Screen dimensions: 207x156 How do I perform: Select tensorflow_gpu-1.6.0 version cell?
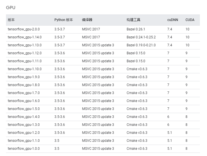pyautogui.click(x=24, y=101)
